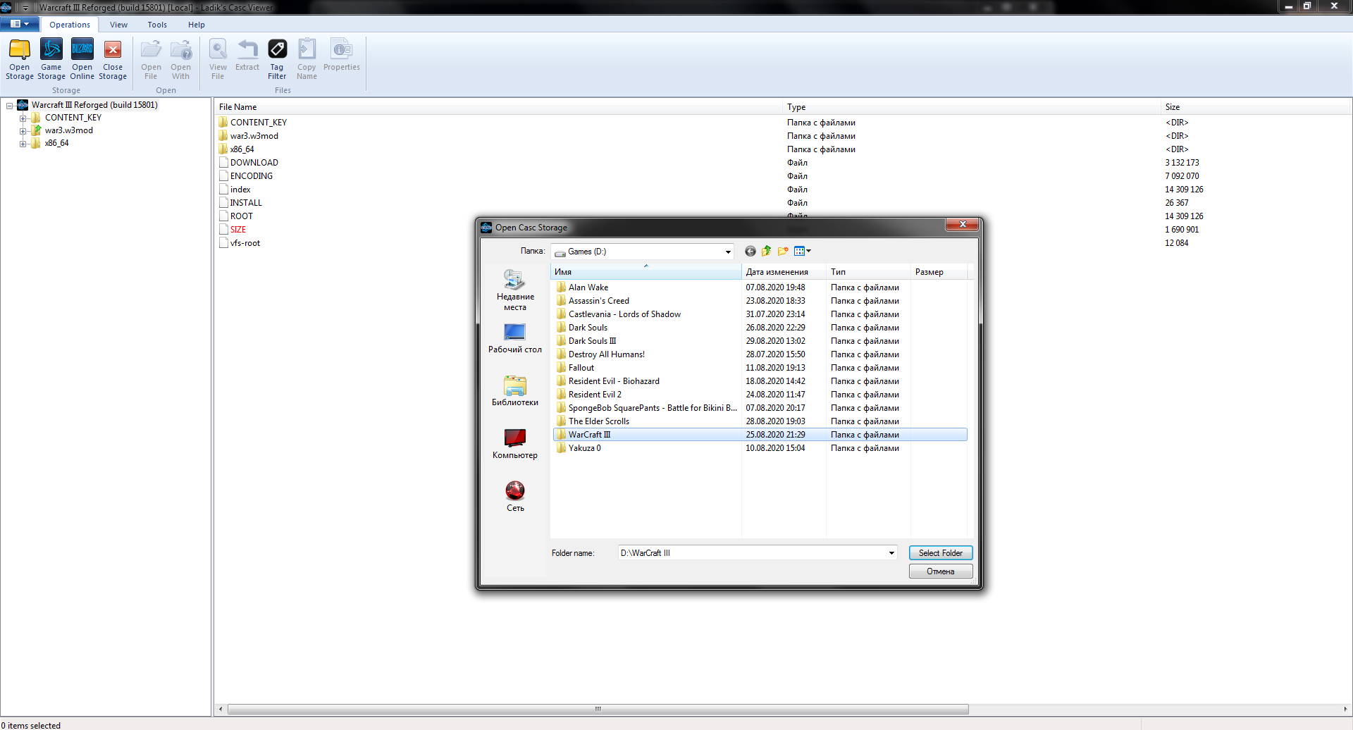Screen dimensions: 1353x730
Task: Open the view menu icon in the dialog
Action: (x=802, y=252)
